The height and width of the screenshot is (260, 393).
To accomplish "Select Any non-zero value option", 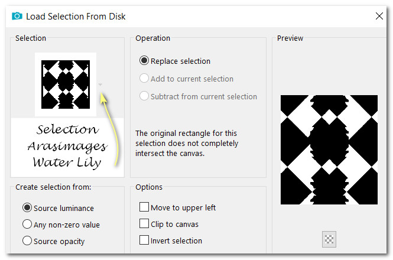I will [27, 225].
